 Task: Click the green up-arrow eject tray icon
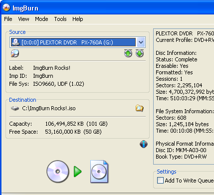point(128,53)
